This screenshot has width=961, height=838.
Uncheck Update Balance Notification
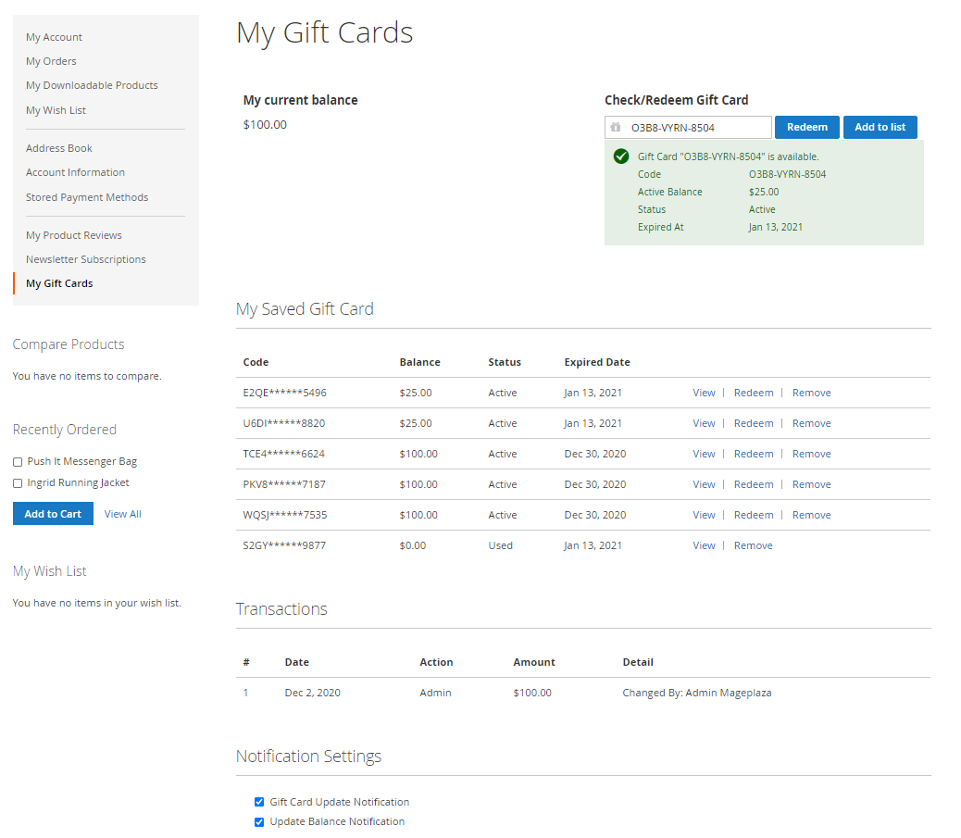tap(259, 821)
